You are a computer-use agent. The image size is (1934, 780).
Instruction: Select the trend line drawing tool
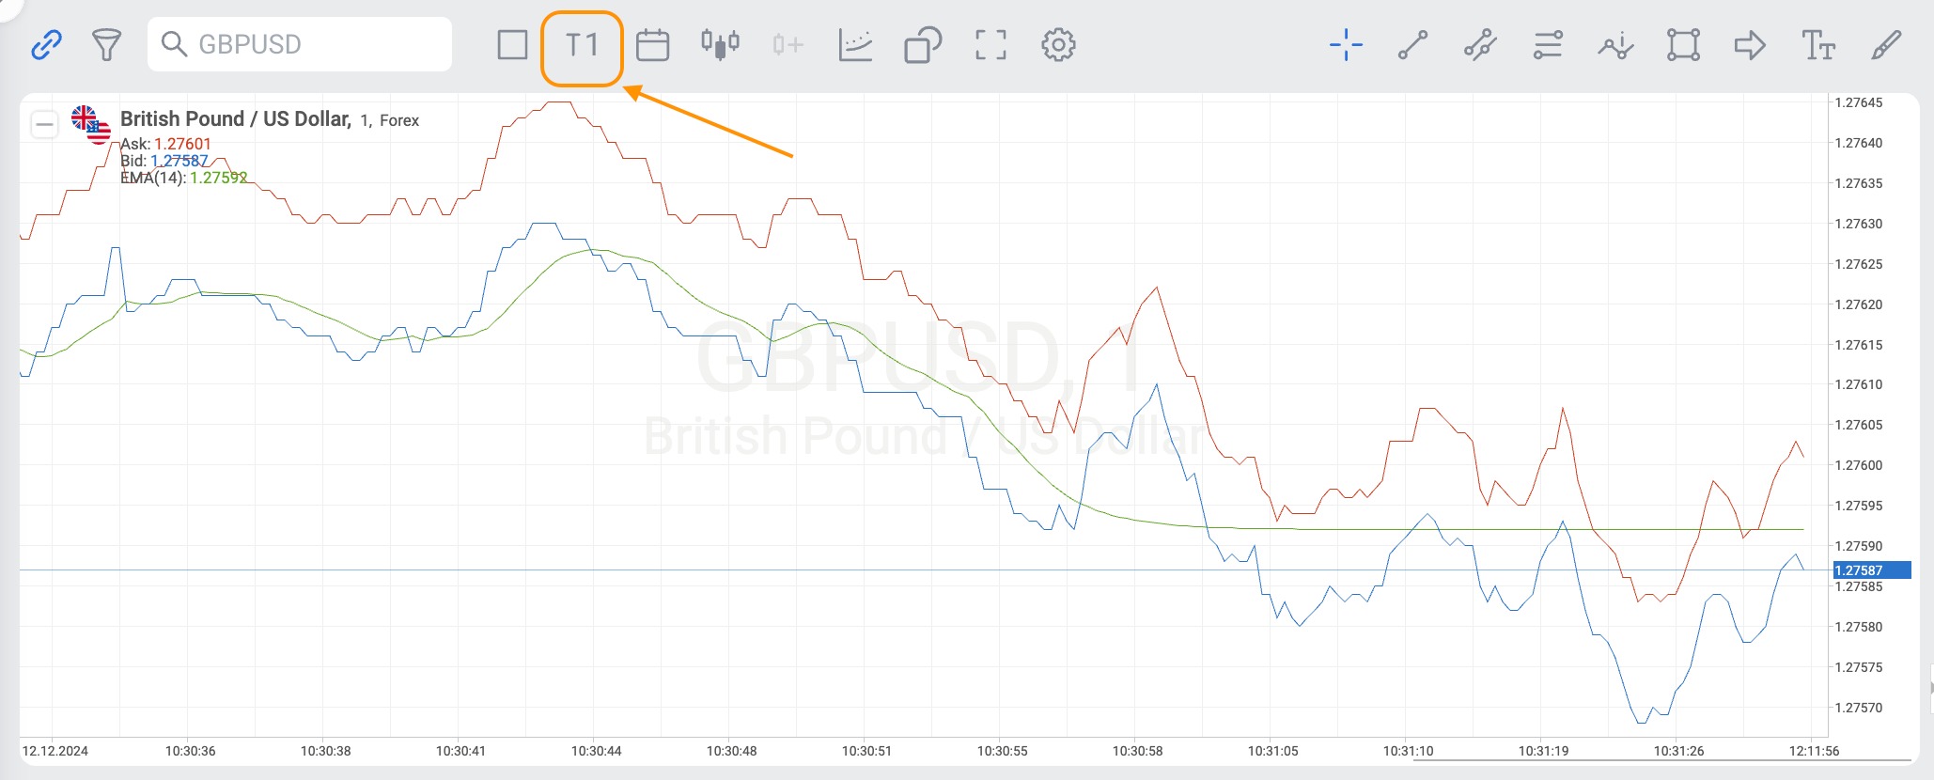click(x=1412, y=45)
